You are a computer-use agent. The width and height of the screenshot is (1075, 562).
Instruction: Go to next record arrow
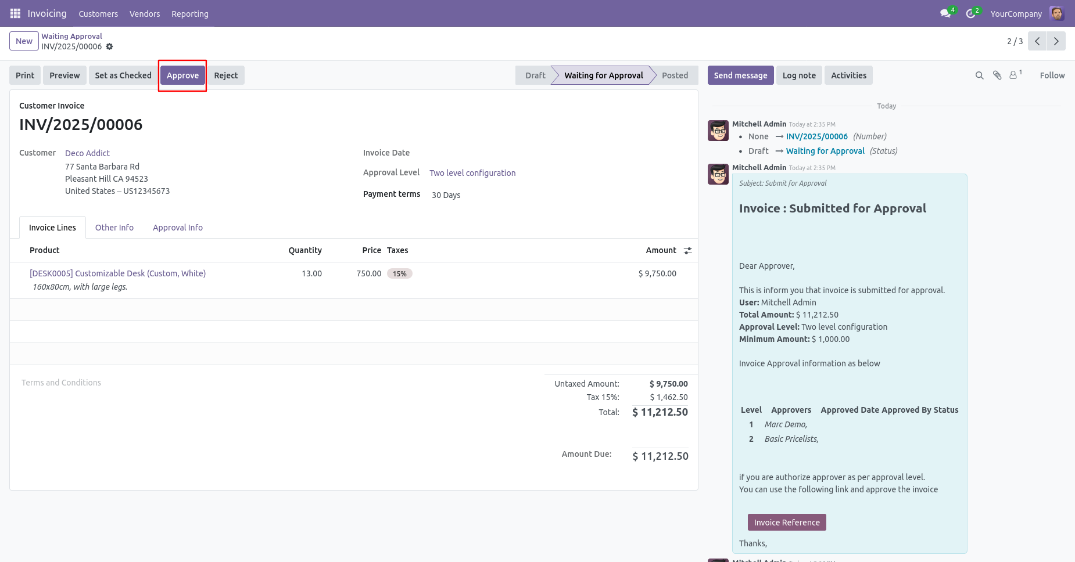click(x=1056, y=41)
